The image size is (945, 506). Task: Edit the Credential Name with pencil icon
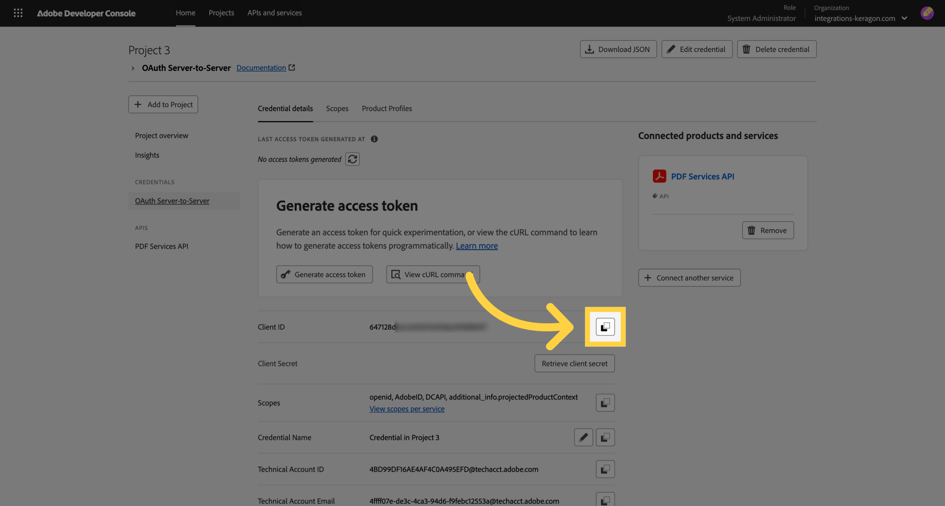click(x=583, y=437)
